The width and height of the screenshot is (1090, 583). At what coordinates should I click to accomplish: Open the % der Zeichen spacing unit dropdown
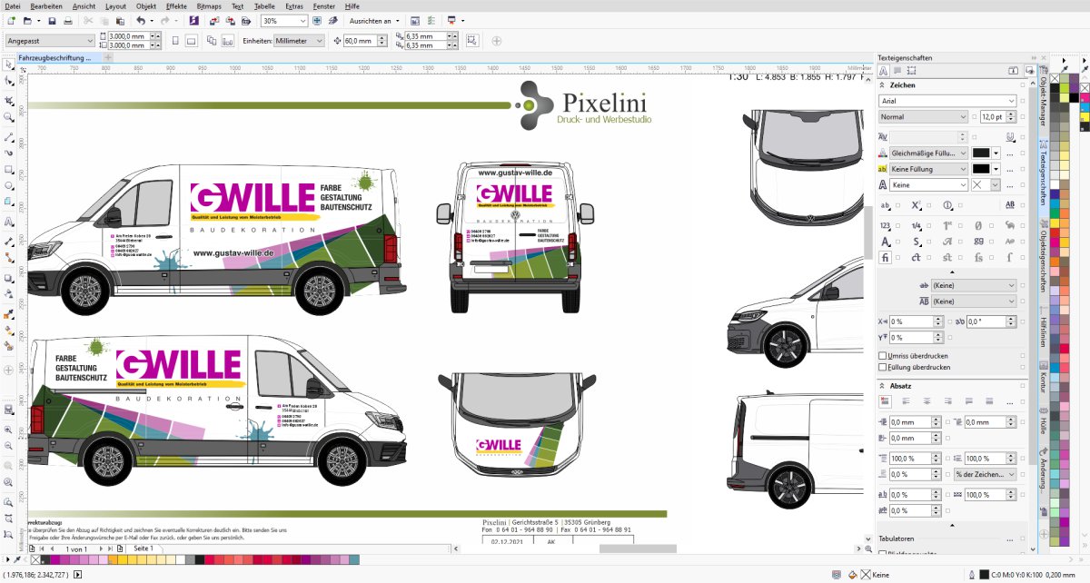(1010, 474)
